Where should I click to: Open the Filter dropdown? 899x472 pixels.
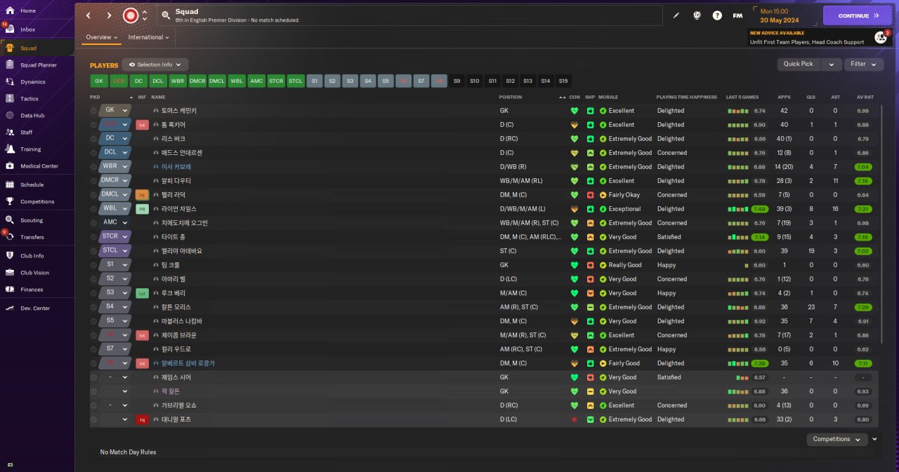[x=864, y=64]
